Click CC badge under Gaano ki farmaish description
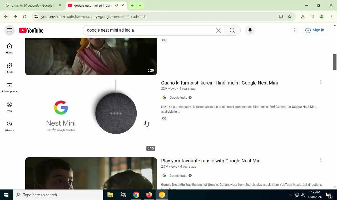Screen dimensions: 337x200 [164, 118]
